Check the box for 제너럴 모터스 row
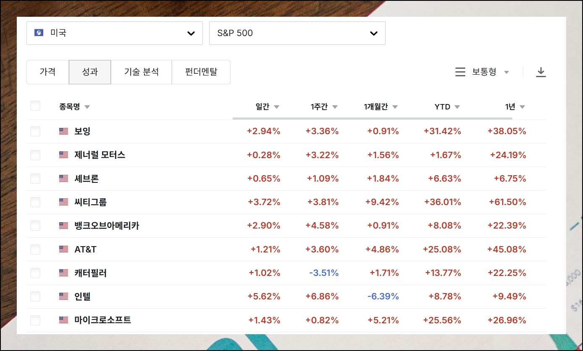The width and height of the screenshot is (583, 351). pyautogui.click(x=35, y=155)
